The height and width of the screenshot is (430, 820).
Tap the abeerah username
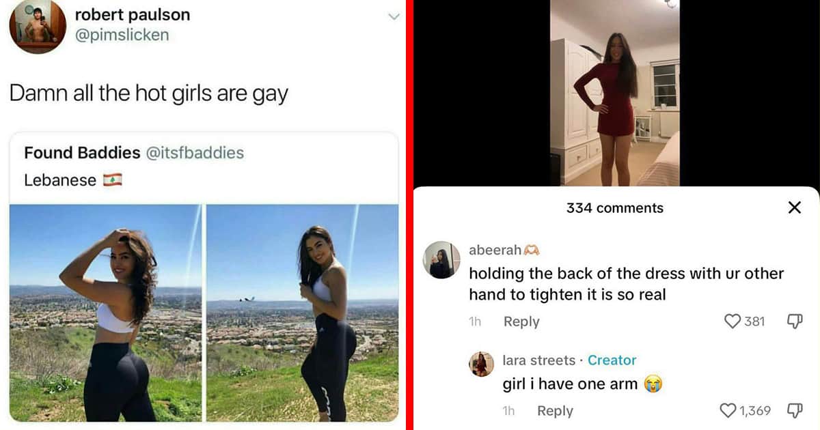click(x=495, y=250)
